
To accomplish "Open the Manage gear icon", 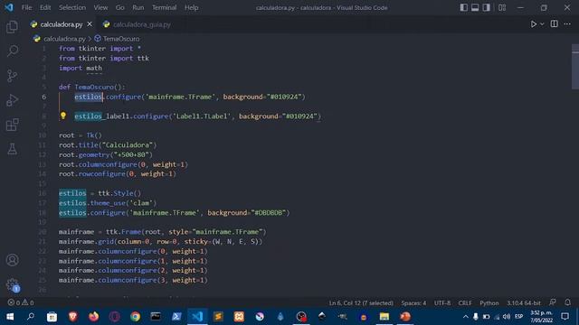I will click(x=12, y=284).
